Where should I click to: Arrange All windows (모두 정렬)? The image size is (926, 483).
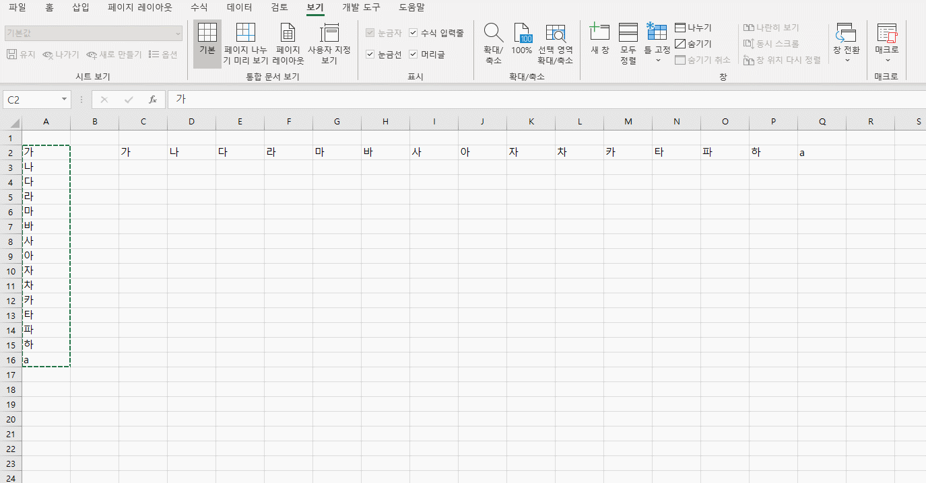(628, 44)
